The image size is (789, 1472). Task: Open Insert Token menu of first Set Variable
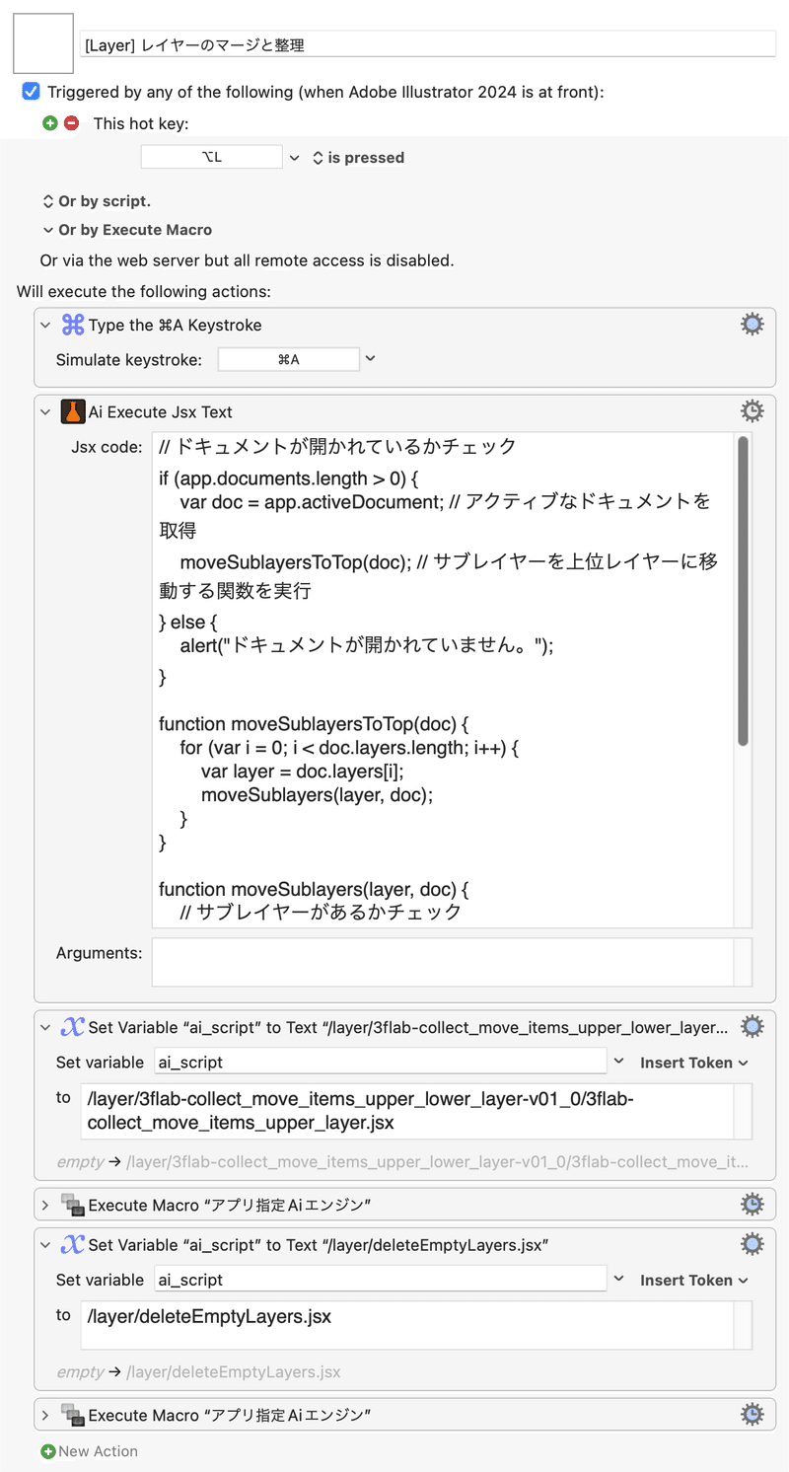click(693, 1063)
